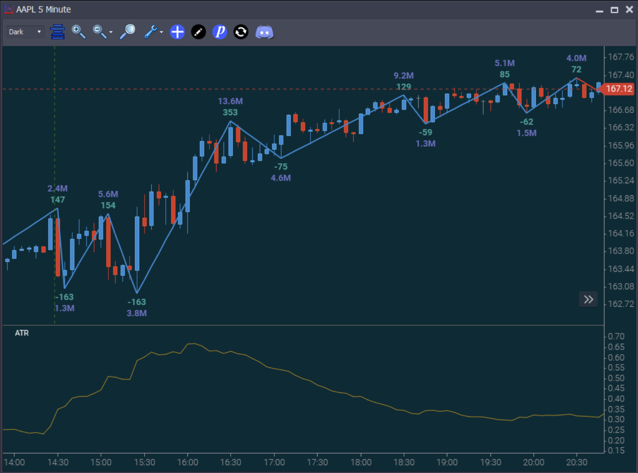Click the blue plus circle icon
The height and width of the screenshot is (473, 638).
tap(177, 32)
